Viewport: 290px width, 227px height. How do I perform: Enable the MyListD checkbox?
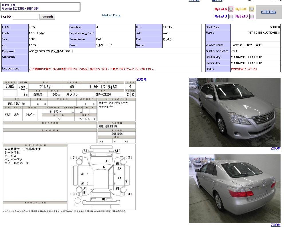252,16
